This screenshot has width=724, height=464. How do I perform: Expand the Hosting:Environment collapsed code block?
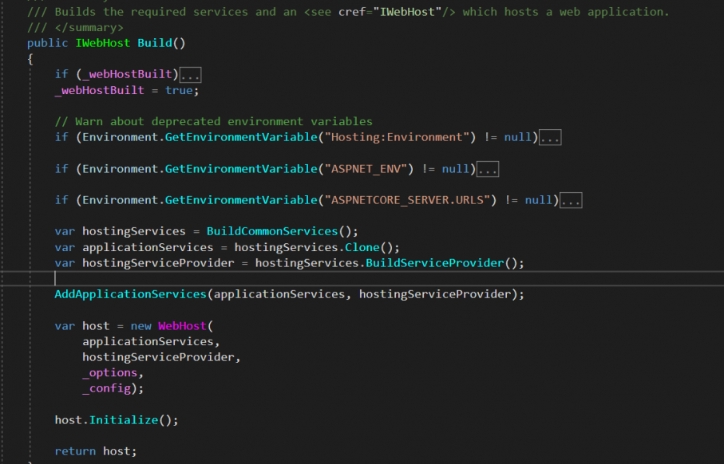(x=548, y=136)
